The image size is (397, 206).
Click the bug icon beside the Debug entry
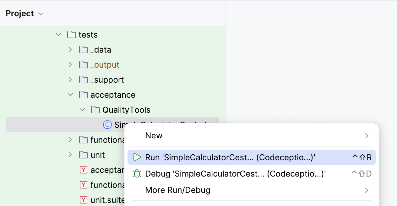tap(137, 173)
